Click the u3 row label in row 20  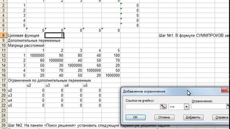(17, 95)
